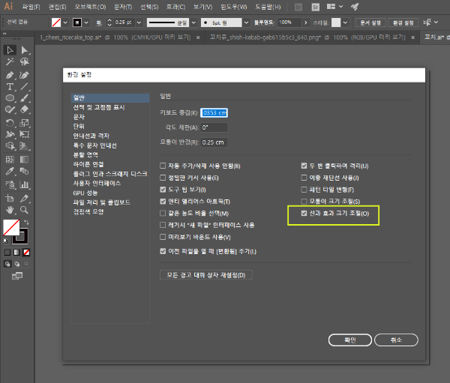
Task: Open the 효과(C) menu
Action: [x=175, y=7]
